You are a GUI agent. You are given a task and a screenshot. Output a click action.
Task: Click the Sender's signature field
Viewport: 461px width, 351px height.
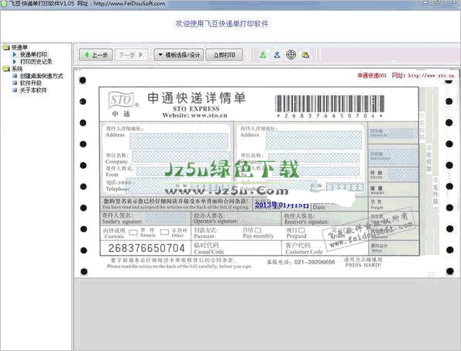[166, 218]
